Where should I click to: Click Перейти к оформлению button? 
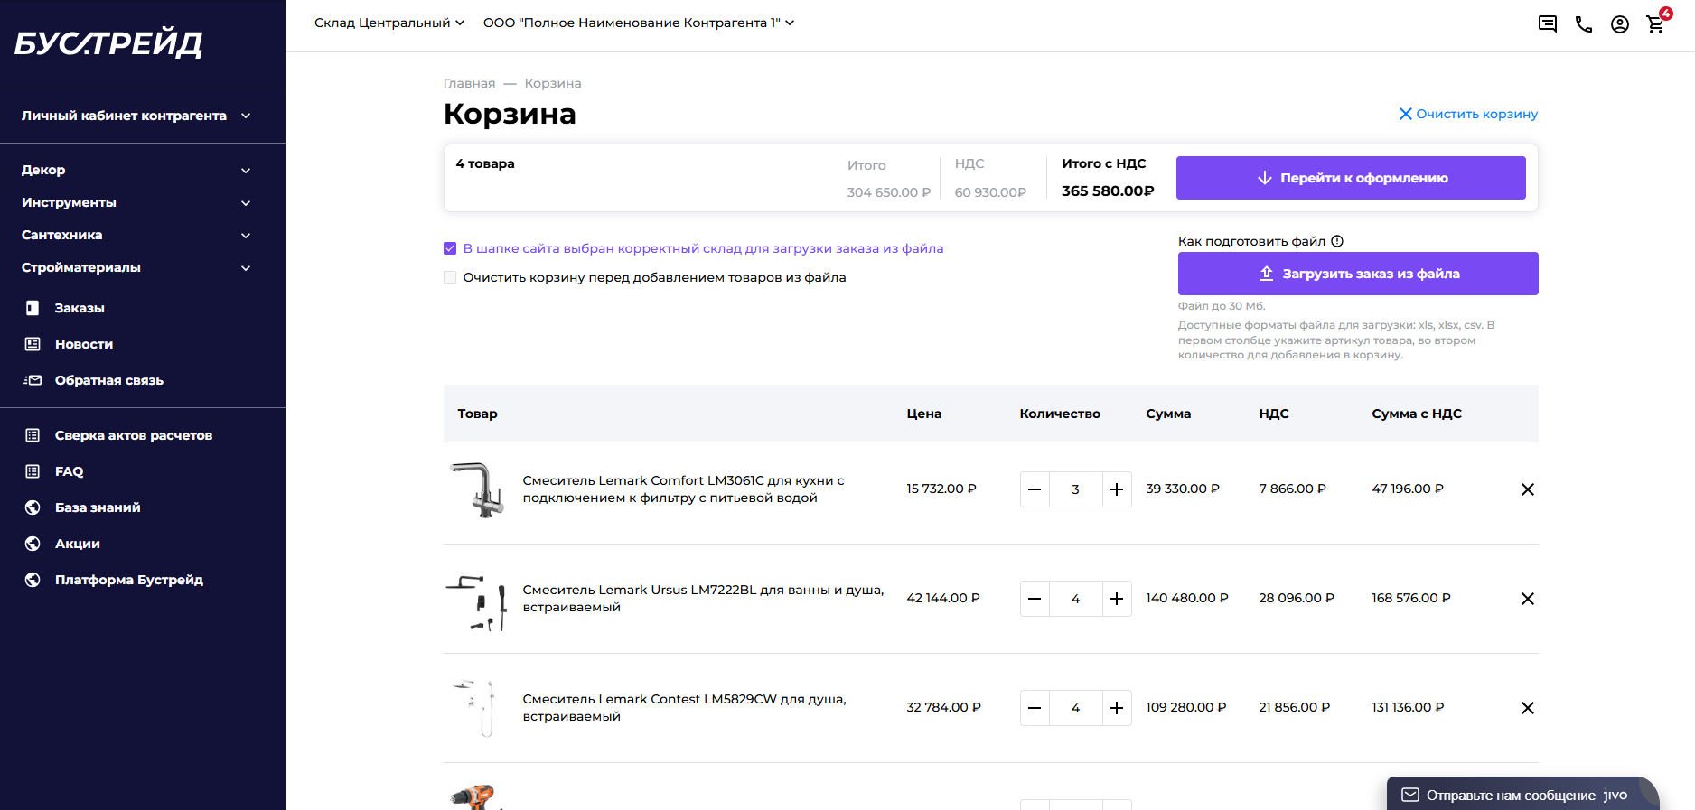point(1351,178)
